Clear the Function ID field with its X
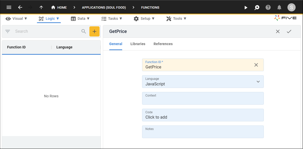 click(x=256, y=65)
